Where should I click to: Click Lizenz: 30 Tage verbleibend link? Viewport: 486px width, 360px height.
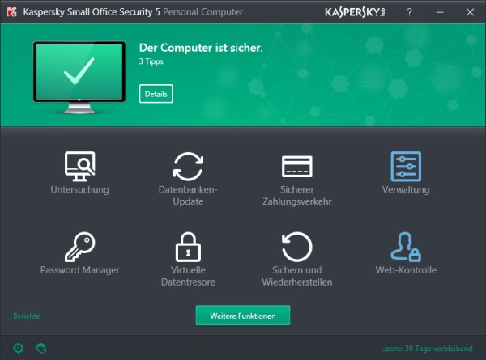tap(427, 348)
